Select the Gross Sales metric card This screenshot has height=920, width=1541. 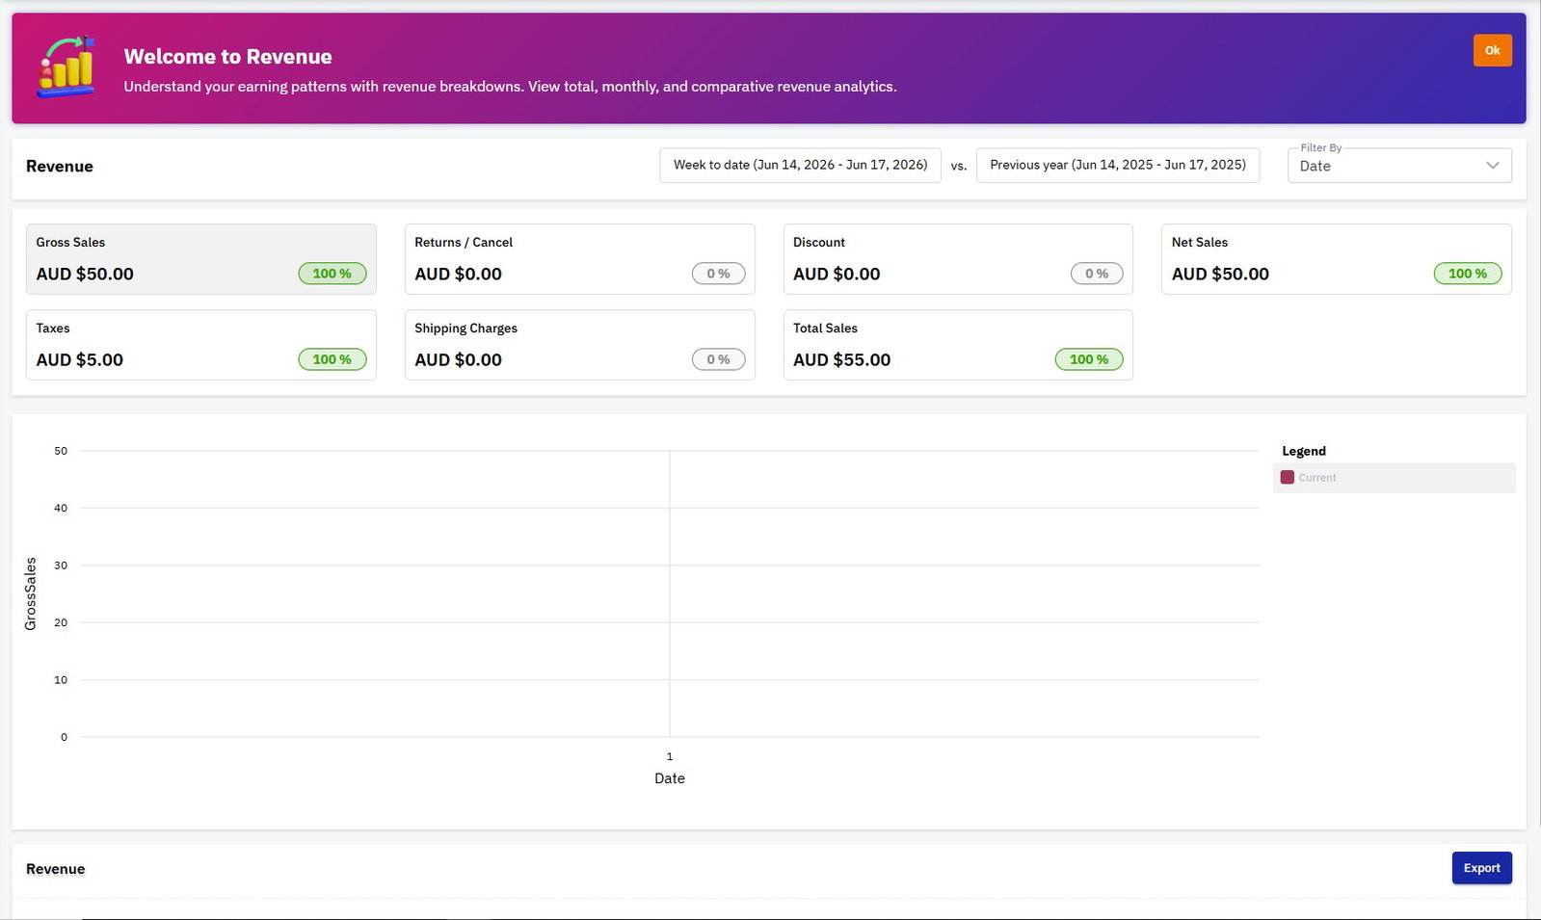point(201,259)
